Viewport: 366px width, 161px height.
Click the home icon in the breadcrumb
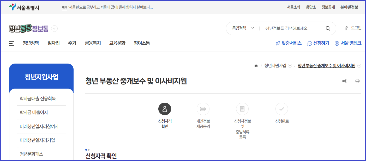(256, 66)
